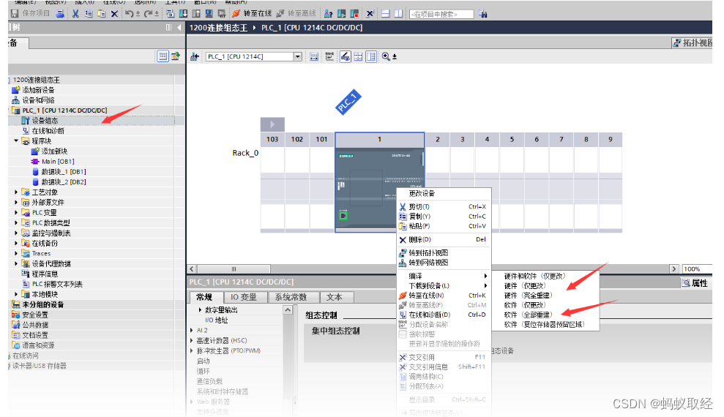
Task: Open the 编译 submenu
Action: click(x=444, y=276)
